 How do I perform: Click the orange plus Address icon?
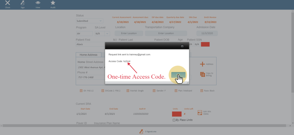202,64
